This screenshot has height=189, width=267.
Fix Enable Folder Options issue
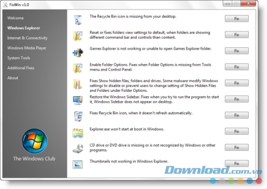click(x=236, y=67)
